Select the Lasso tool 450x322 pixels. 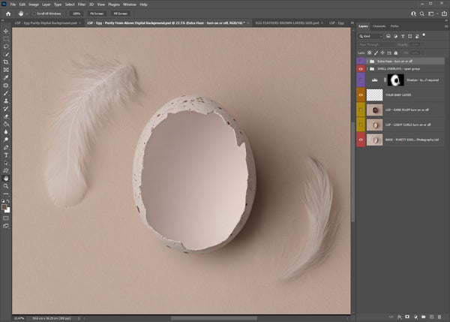click(6, 46)
